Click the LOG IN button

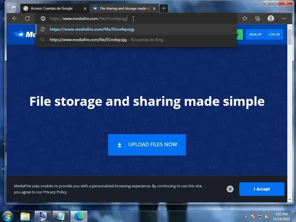tap(274, 34)
